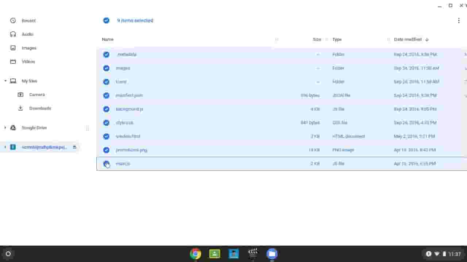
Task: Uncheck the icons folder checkmark
Action: click(106, 82)
